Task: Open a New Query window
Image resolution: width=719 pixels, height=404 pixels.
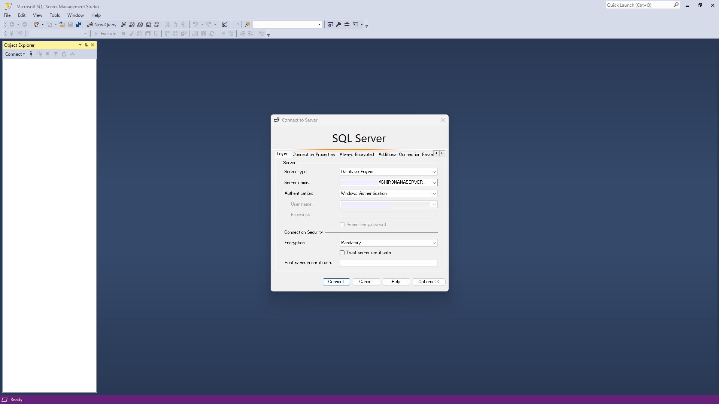Action: (102, 24)
